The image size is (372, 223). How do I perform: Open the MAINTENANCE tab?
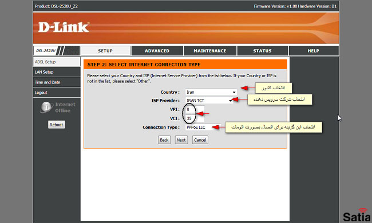(209, 51)
